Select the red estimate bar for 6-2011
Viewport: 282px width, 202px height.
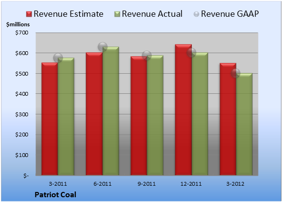(x=94, y=114)
